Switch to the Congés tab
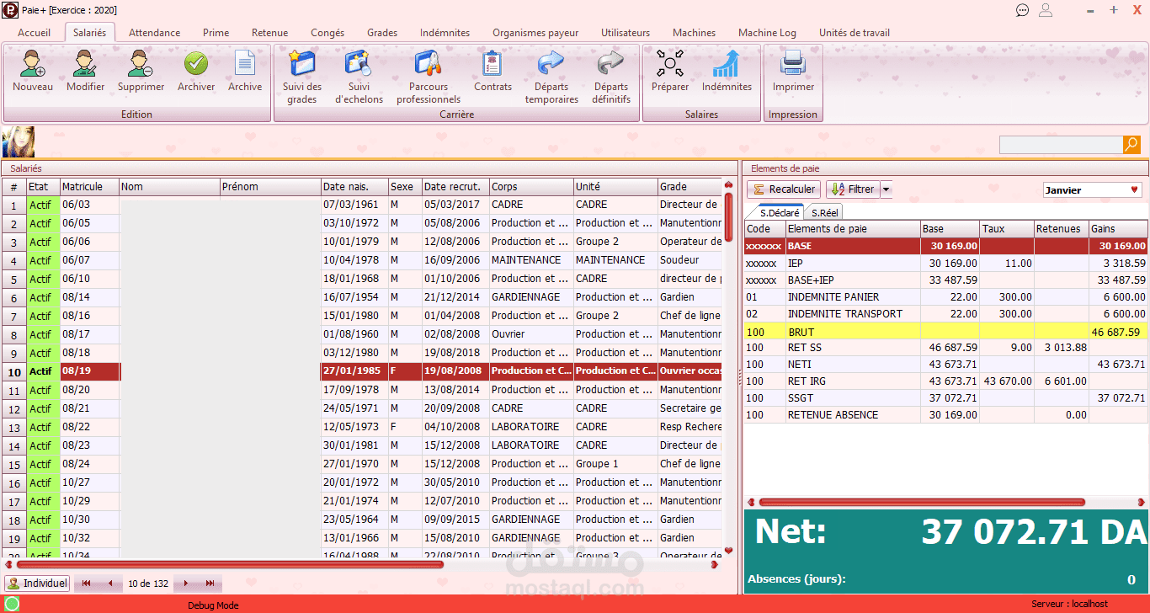Screen dimensions: 1150x613 click(x=327, y=33)
